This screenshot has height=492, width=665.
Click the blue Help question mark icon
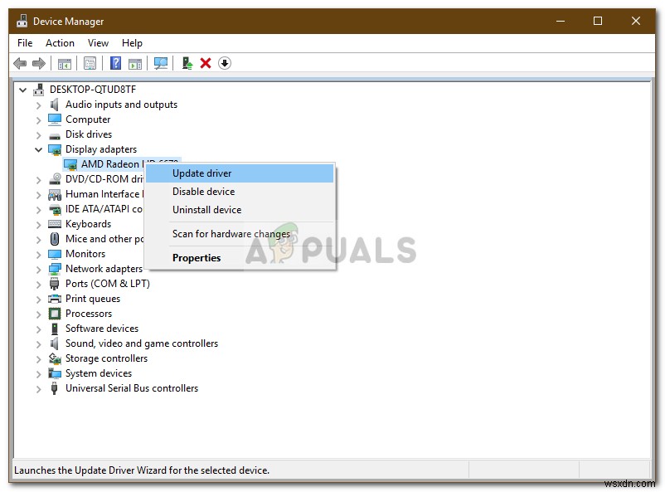(x=116, y=63)
